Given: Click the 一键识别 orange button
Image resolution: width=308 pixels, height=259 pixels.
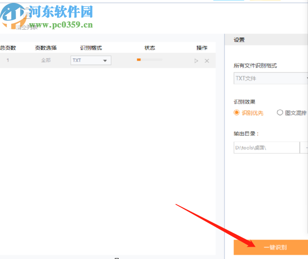Looking at the screenshot, I should (x=271, y=247).
